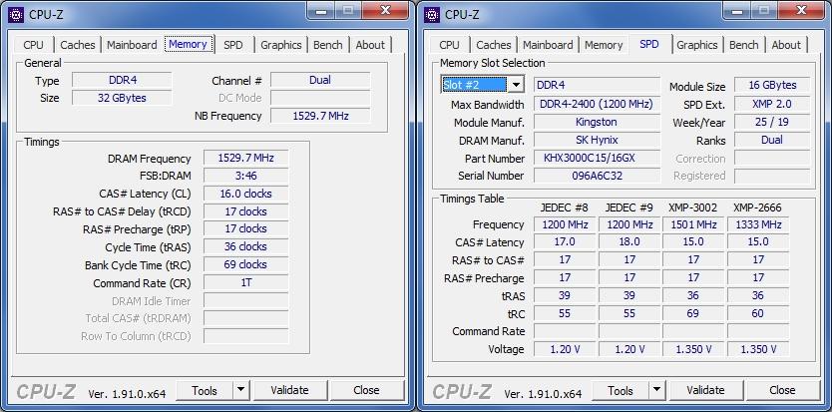Image resolution: width=832 pixels, height=412 pixels.
Task: Click the FSB:DRAM 3:46 value
Action: pos(246,176)
